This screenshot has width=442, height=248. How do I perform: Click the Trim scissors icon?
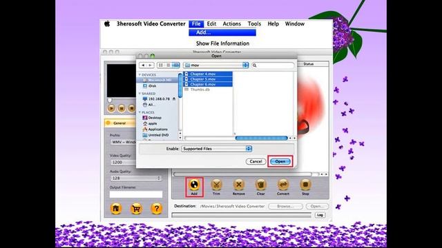click(x=216, y=185)
